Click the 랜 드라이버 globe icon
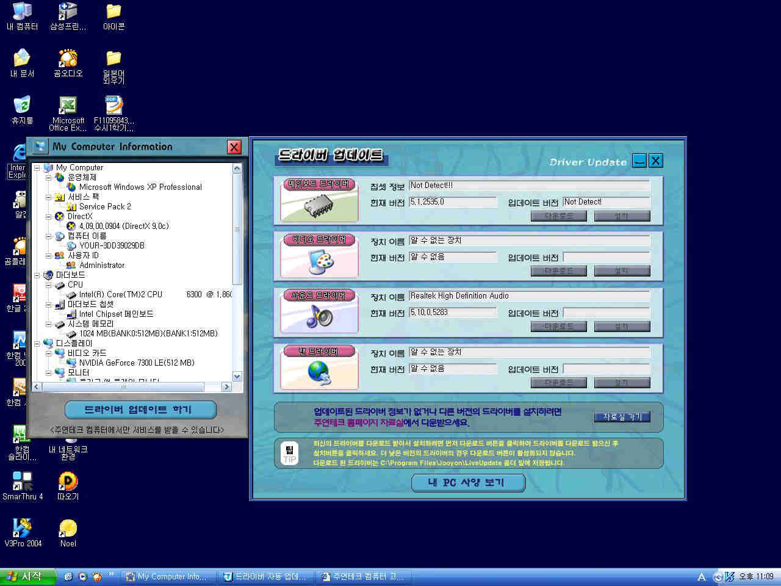The height and width of the screenshot is (586, 781). 320,373
